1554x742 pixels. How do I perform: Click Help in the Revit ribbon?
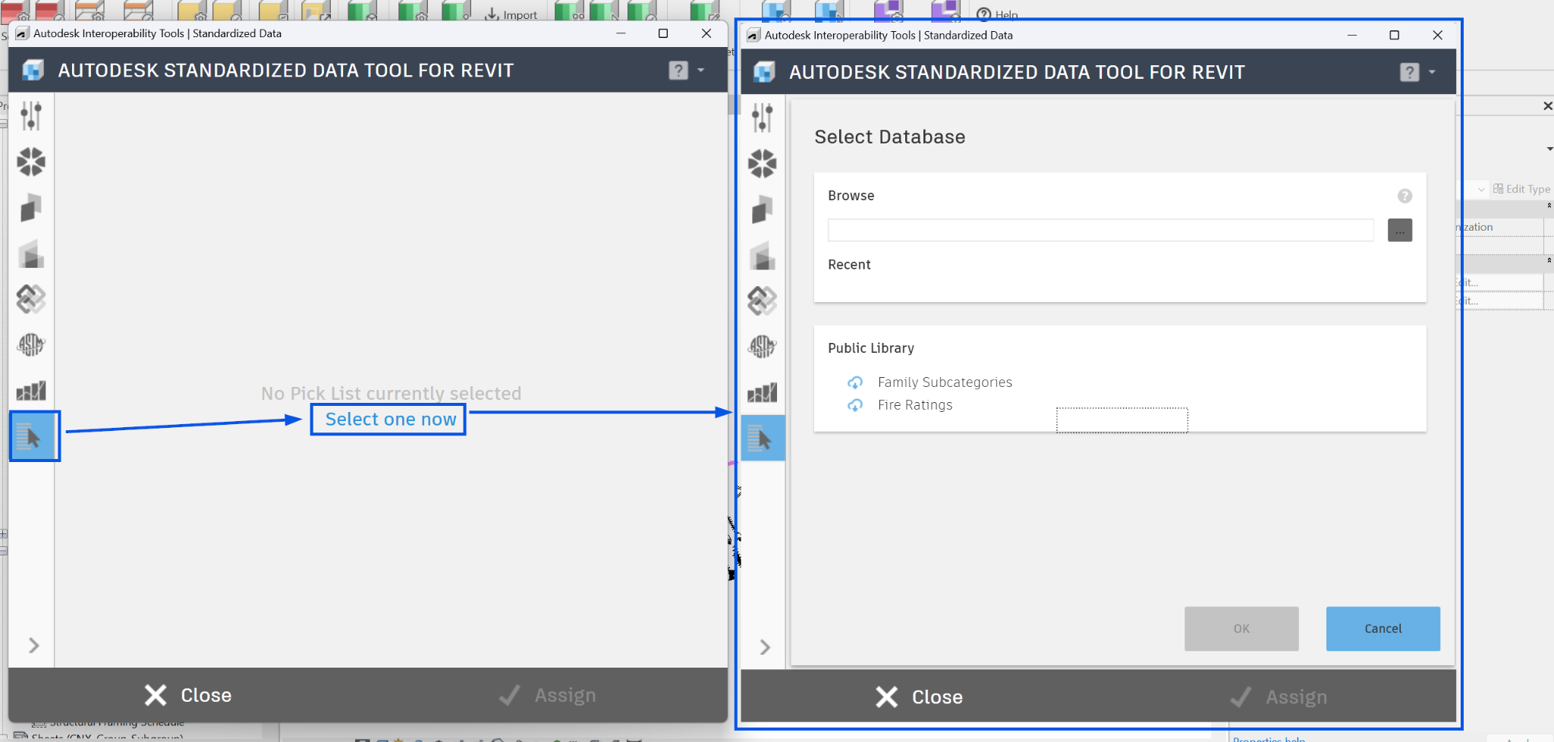(x=997, y=14)
